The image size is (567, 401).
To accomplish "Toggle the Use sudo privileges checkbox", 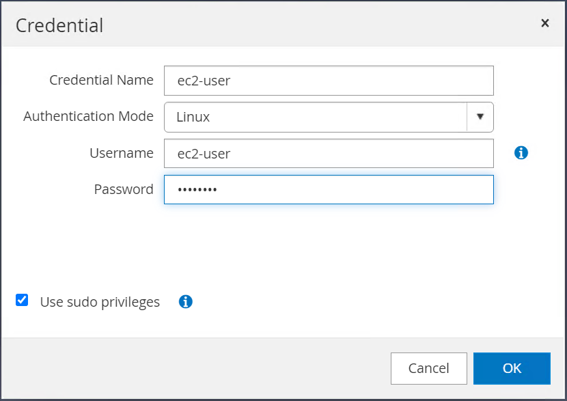I will point(23,300).
